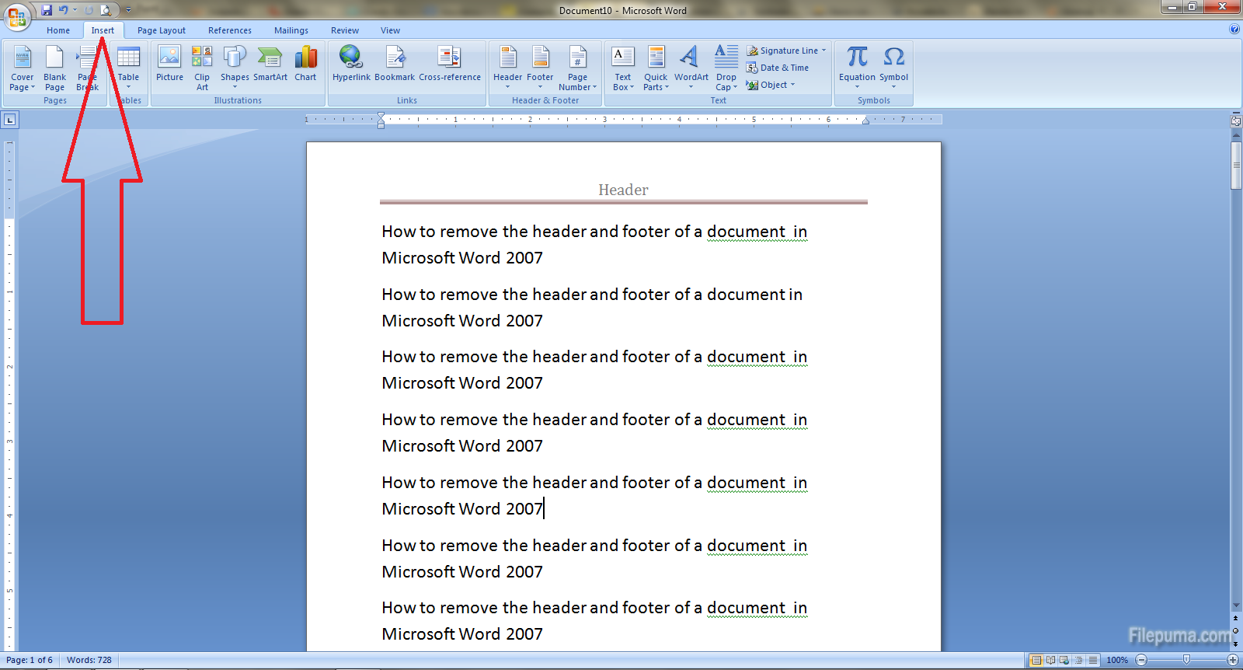Open the References tab
The height and width of the screenshot is (670, 1243).
pos(230,30)
